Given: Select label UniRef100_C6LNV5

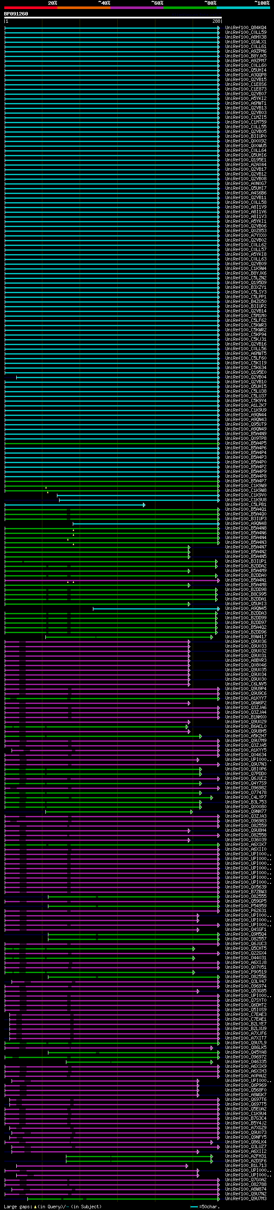Looking at the screenshot, I should click(x=246, y=684).
